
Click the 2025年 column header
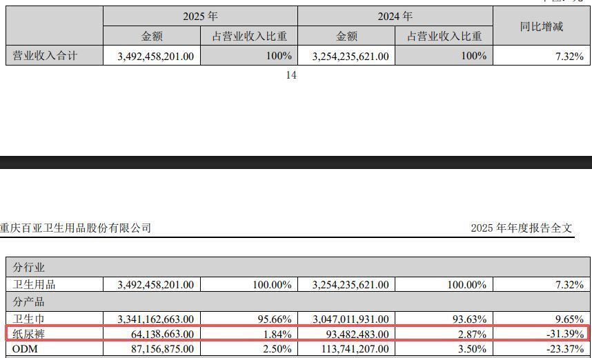(200, 17)
